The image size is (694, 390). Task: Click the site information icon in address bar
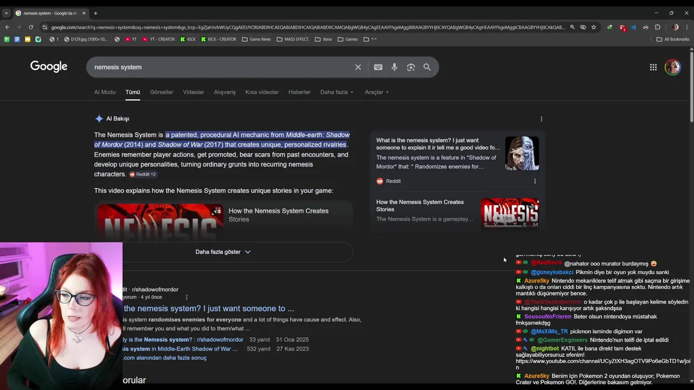click(x=45, y=27)
